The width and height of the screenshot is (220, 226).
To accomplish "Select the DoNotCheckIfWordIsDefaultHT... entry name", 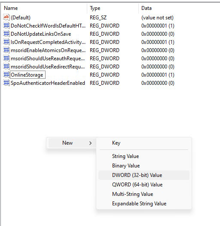I will 48,26.
